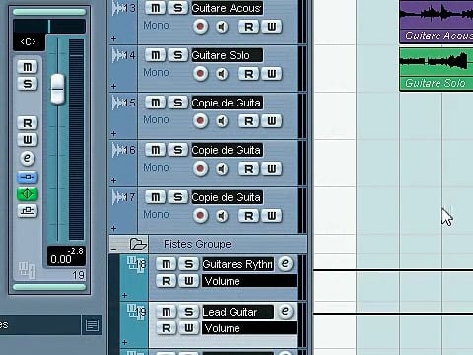Solo the Guitare Acous track
Screen dimensions: 473x355
(177, 8)
